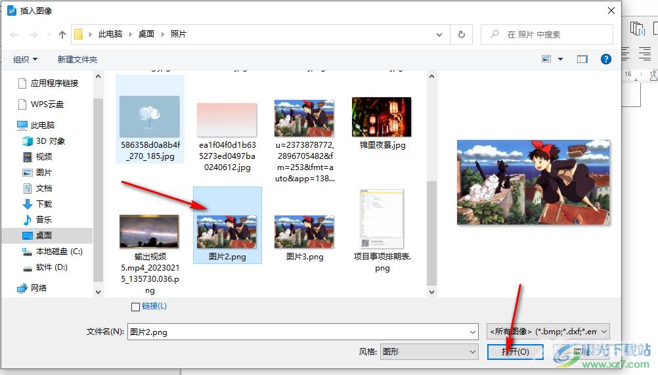The image size is (658, 375).
Task: Close the 插入图像 dialog
Action: click(611, 11)
